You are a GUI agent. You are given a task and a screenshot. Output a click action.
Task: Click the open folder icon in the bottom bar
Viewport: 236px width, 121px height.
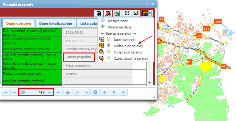point(68,92)
